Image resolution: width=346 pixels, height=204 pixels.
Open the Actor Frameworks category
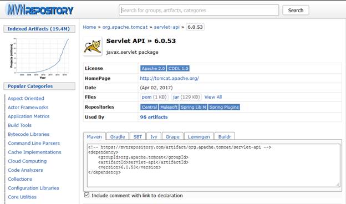pyautogui.click(x=28, y=108)
